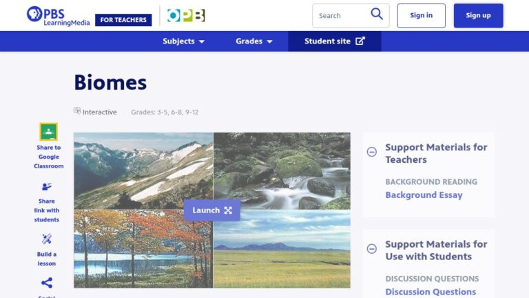The image size is (529, 298).
Task: Click the external link icon beside Student site
Action: click(x=360, y=41)
